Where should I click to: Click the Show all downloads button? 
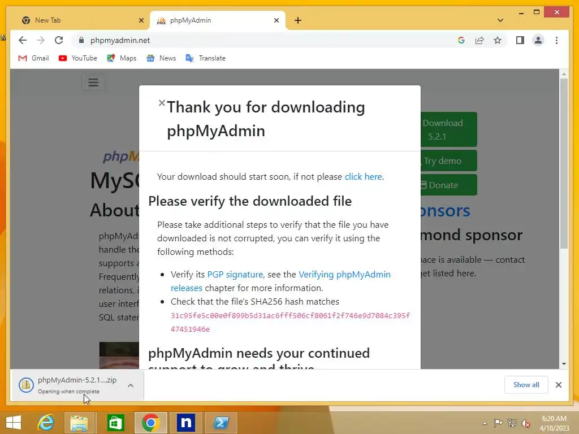(526, 385)
